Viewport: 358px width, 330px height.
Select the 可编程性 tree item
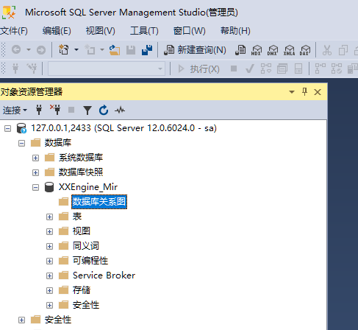[90, 261]
